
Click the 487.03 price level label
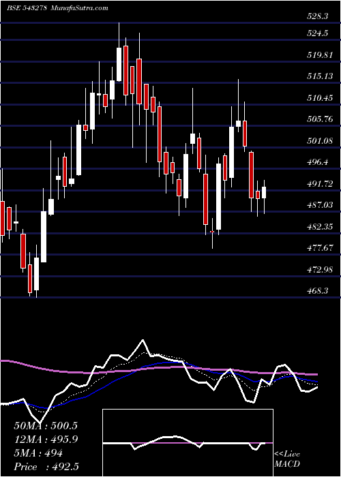pyautogui.click(x=318, y=205)
